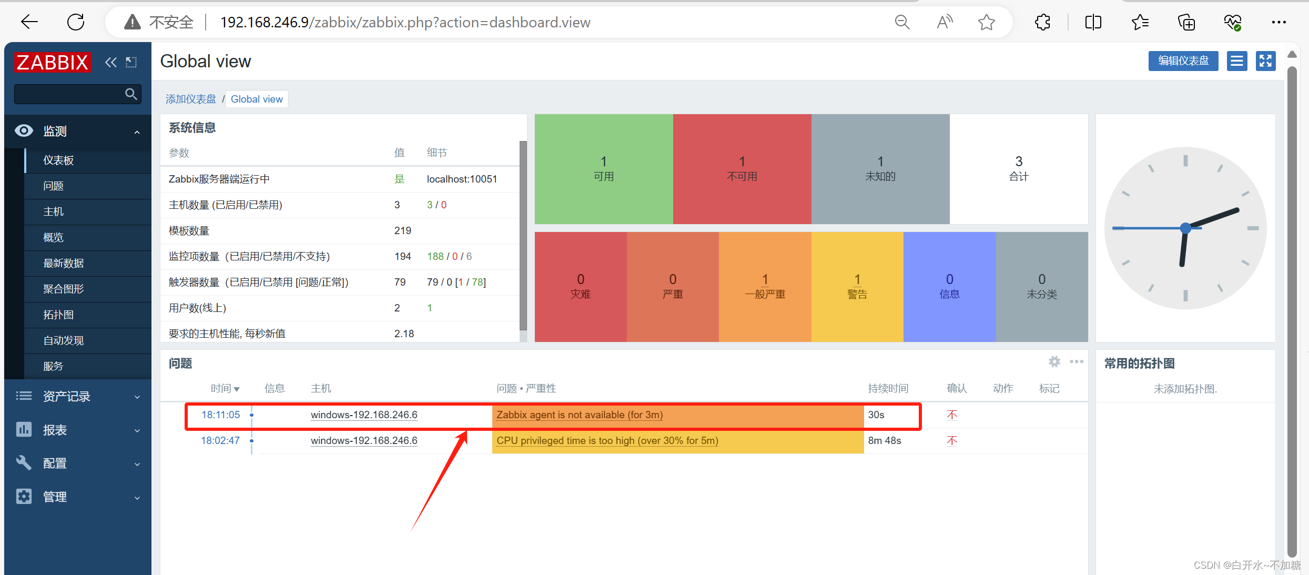Viewport: 1309px width, 575px height.
Task: Acknowledge the 18:02:47 problem via 不 link
Action: [x=952, y=440]
